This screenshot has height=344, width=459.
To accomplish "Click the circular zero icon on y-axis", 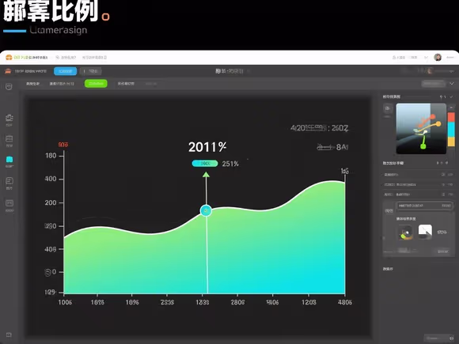I will click(47, 273).
